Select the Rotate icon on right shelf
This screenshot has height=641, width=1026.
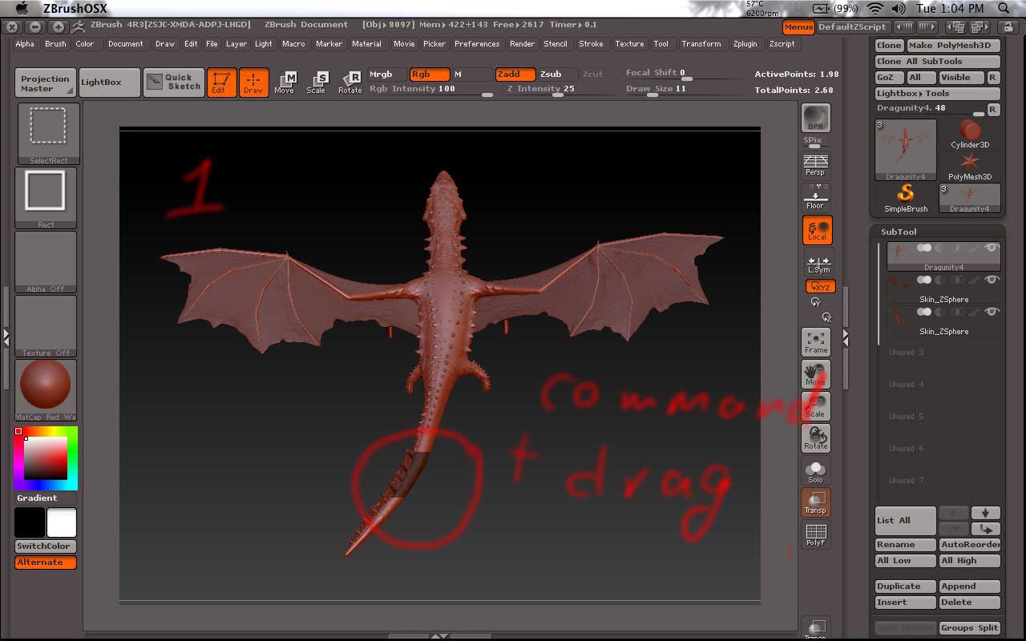click(x=816, y=437)
